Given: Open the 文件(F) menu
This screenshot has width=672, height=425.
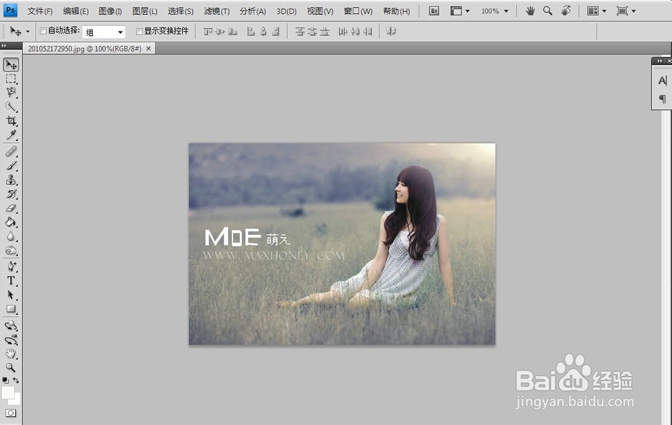Looking at the screenshot, I should (x=40, y=11).
